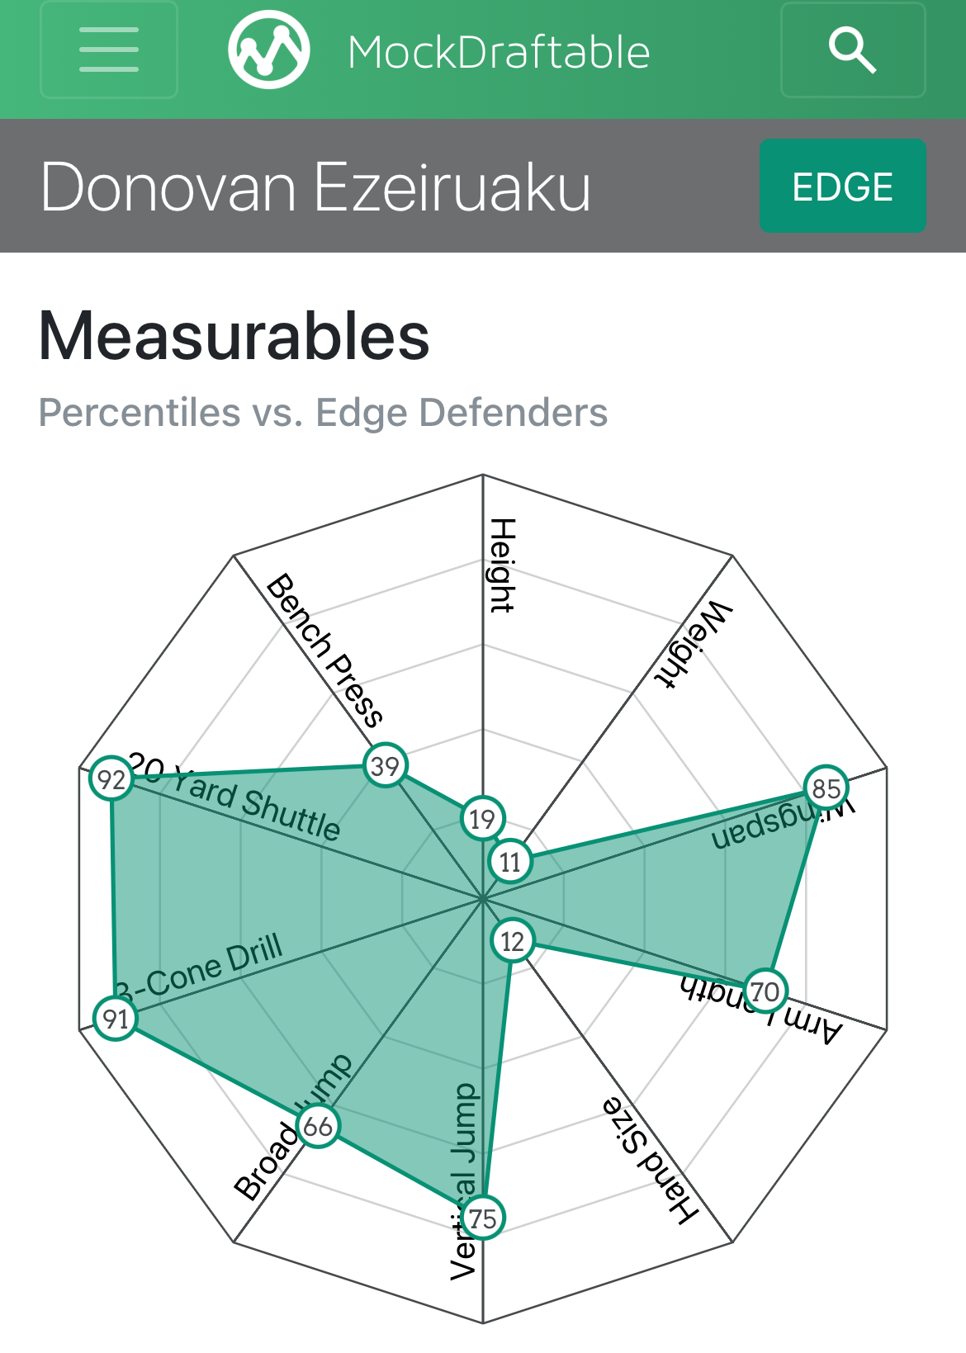Viewport: 966px width, 1353px height.
Task: Select the 85 wingspan data point
Action: click(x=826, y=788)
